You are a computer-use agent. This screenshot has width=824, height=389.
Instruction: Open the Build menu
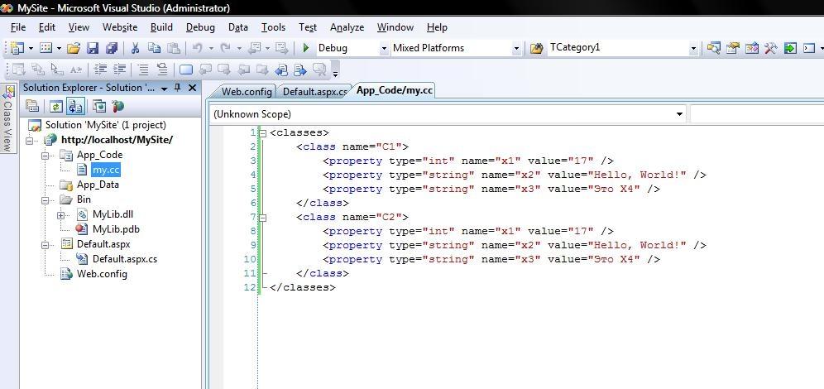click(x=161, y=27)
